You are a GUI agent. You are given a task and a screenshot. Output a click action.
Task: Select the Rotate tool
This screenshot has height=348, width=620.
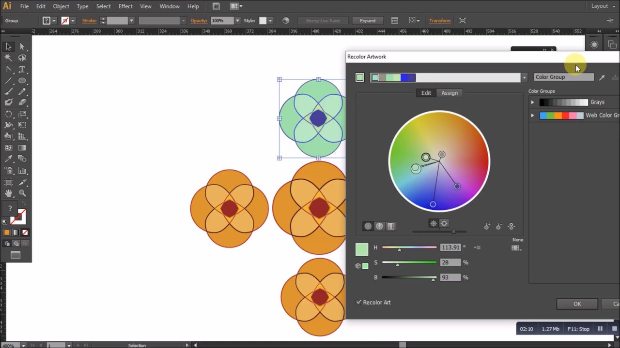(9, 115)
